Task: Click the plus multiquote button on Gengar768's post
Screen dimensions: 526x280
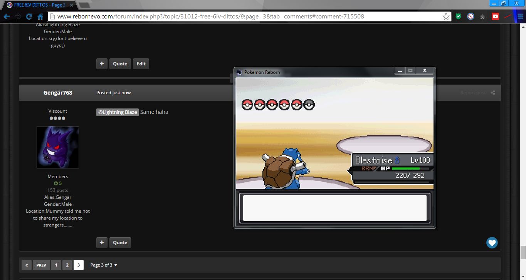Action: [101, 243]
